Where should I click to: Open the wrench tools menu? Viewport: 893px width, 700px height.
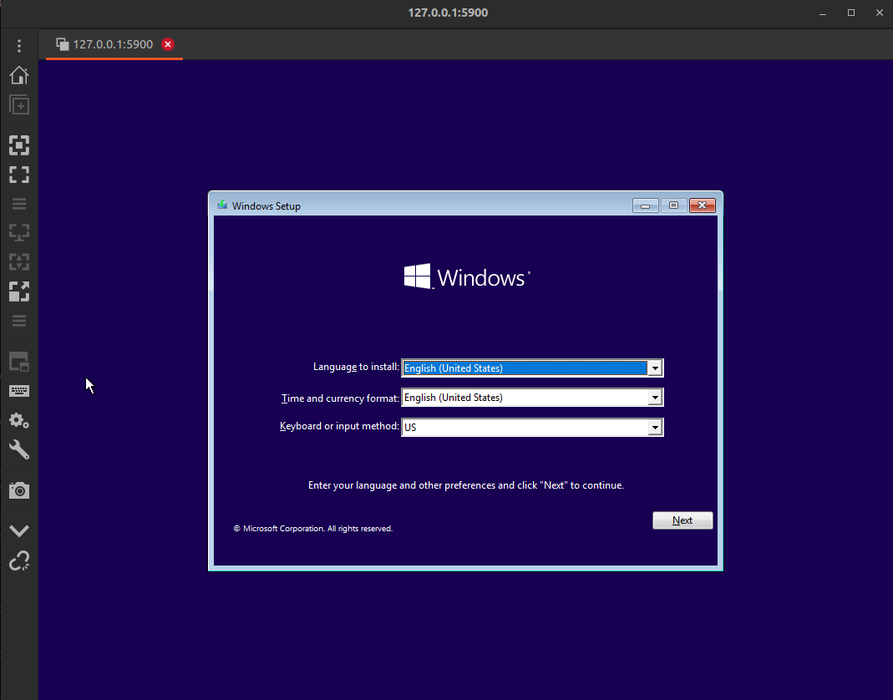[x=18, y=450]
